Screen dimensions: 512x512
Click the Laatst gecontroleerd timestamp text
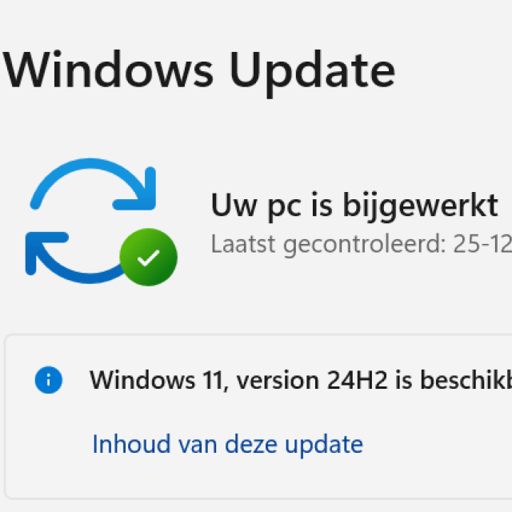(x=362, y=245)
